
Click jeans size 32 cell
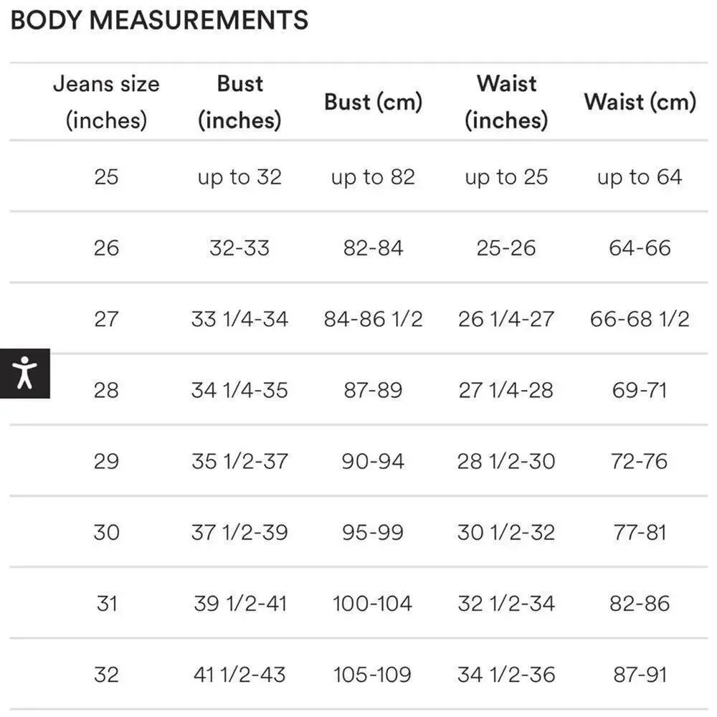106,675
